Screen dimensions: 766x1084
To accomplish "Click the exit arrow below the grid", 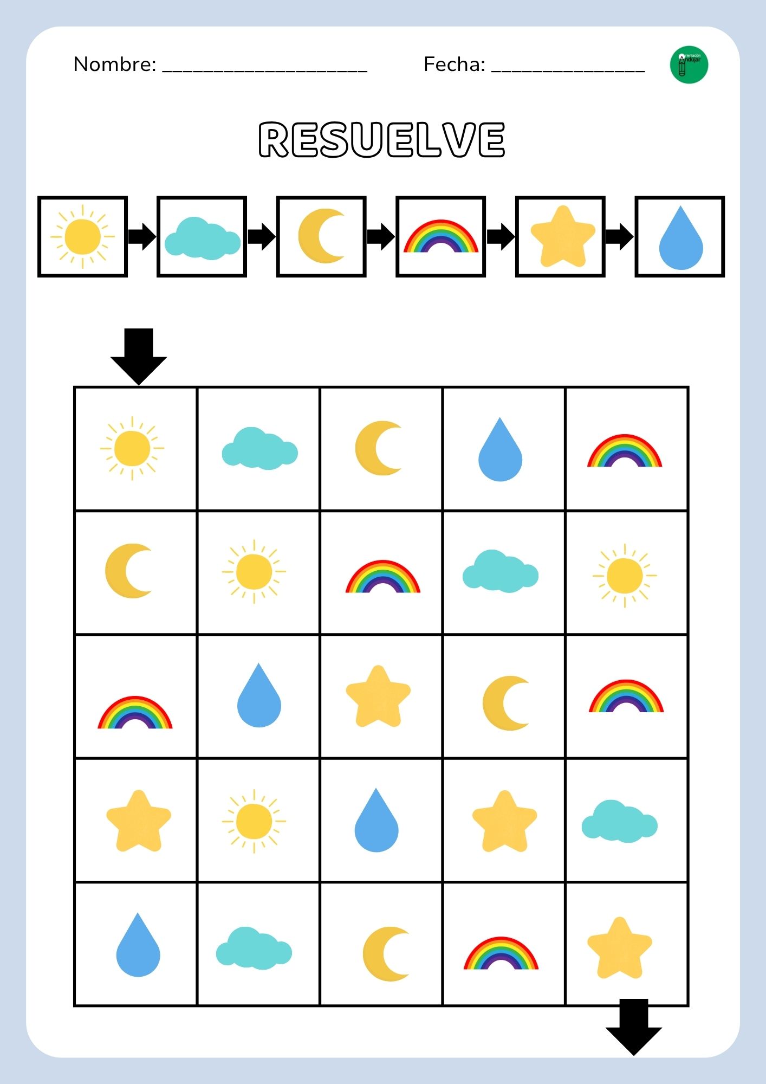I will point(634,1027).
